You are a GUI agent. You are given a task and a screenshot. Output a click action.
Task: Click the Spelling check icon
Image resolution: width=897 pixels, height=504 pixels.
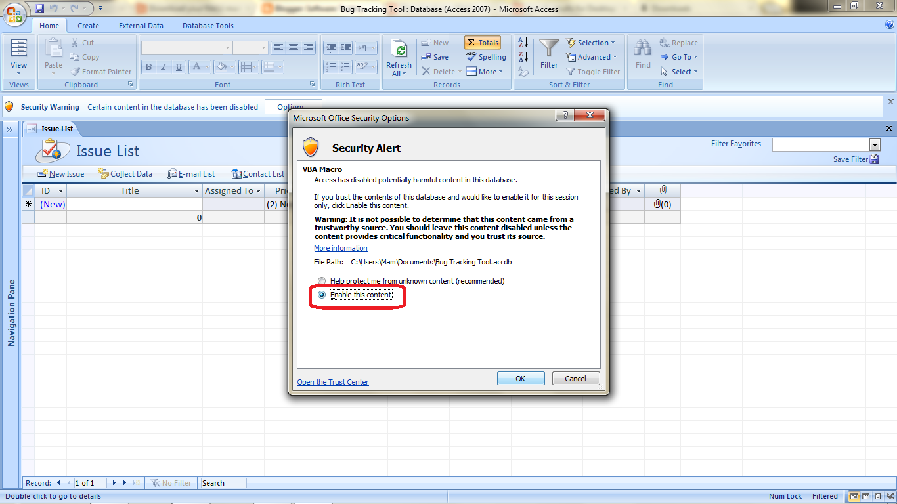tap(471, 57)
